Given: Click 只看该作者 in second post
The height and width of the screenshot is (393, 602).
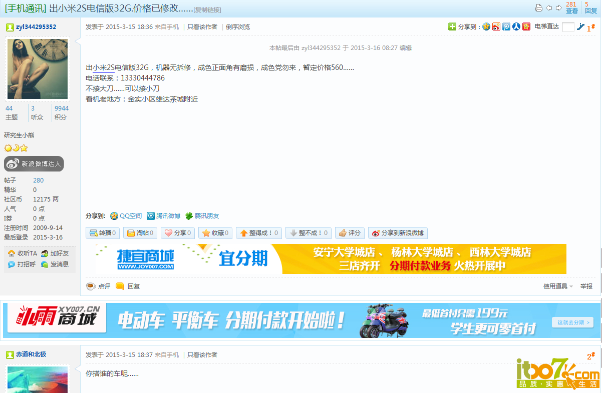Looking at the screenshot, I should point(202,355).
